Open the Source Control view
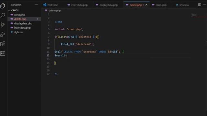 click(3, 25)
